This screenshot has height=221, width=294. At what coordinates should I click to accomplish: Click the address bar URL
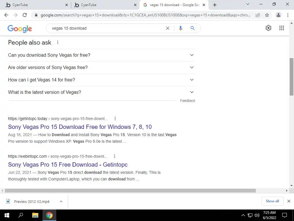146,15
